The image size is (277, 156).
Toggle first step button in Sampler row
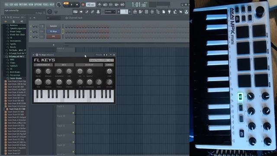click(66, 26)
